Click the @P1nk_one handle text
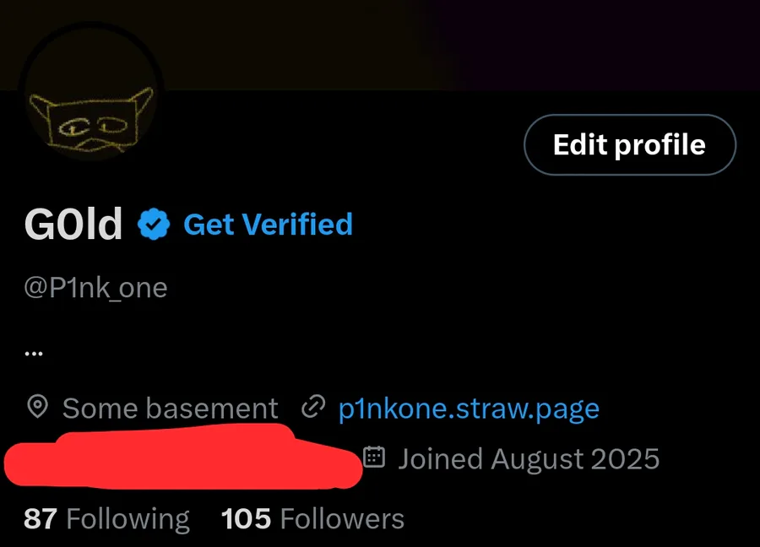This screenshot has width=760, height=547. pyautogui.click(x=95, y=288)
